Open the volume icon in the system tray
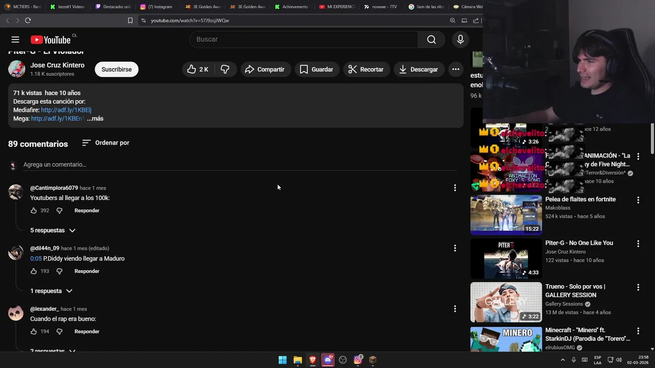 619,360
